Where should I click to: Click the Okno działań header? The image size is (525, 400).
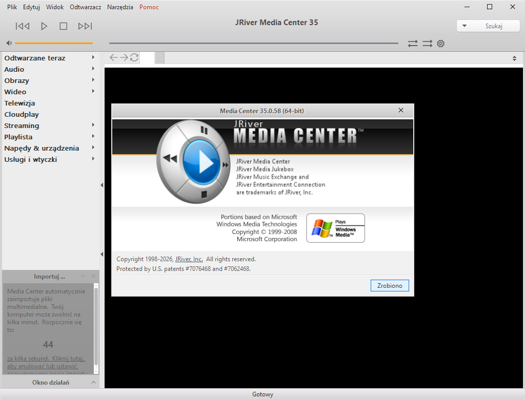pos(51,382)
